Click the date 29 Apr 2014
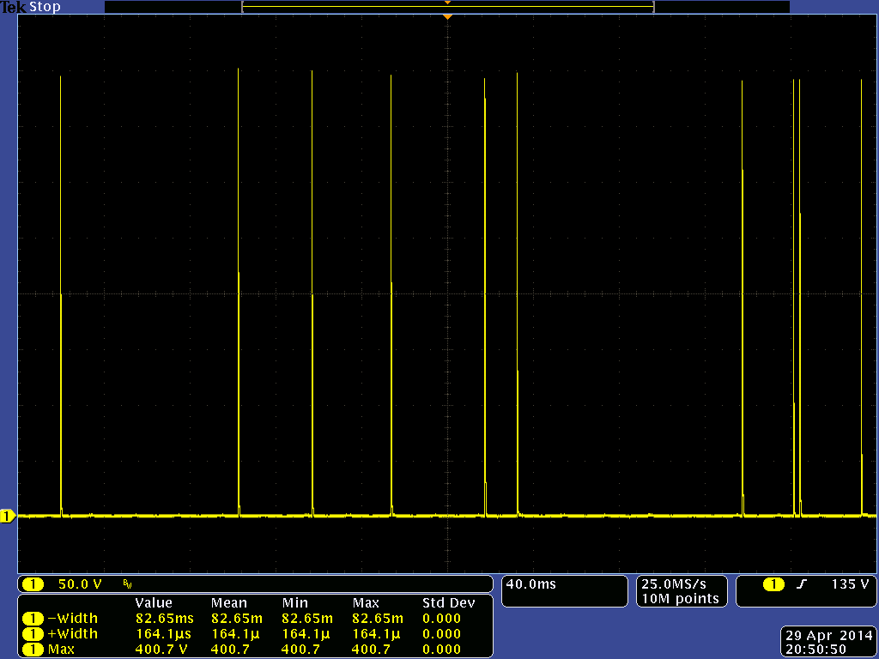879x659 pixels. pos(829,636)
